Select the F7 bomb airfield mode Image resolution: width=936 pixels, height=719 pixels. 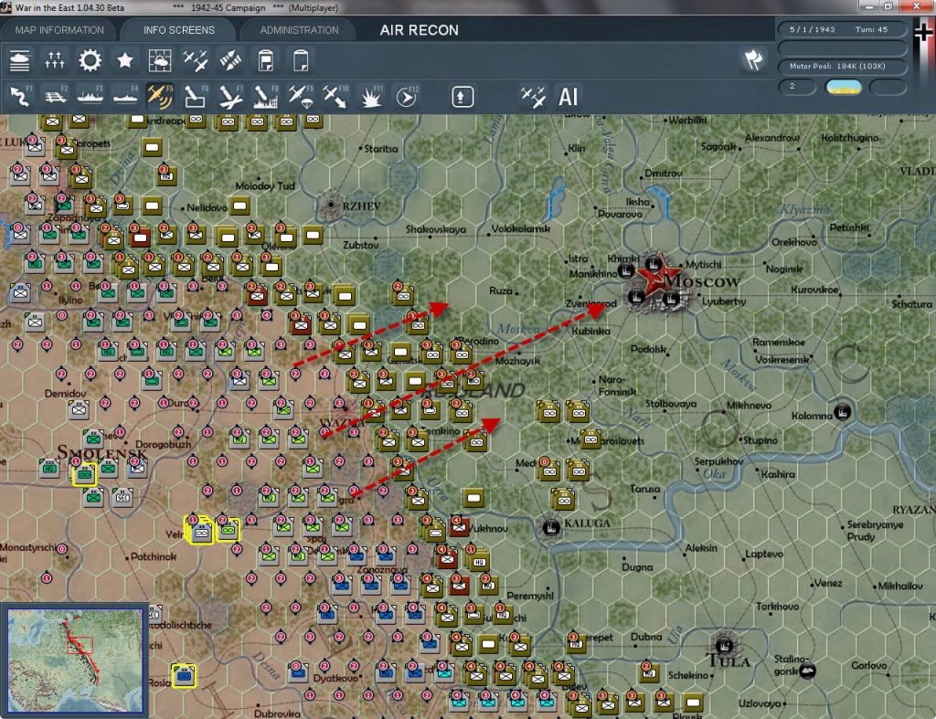(230, 97)
